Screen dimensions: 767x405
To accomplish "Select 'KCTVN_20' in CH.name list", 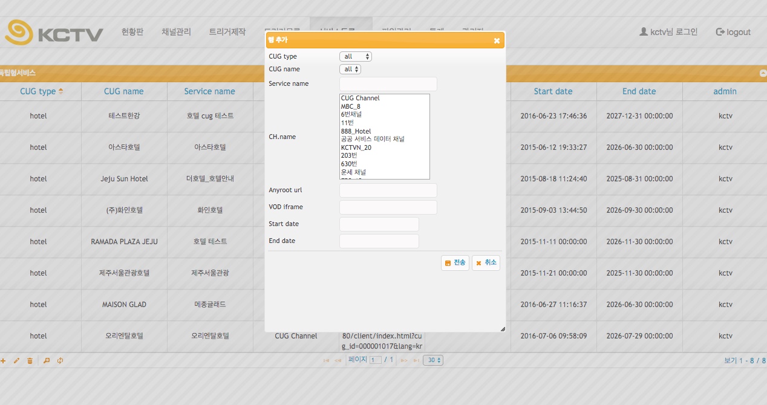I will tap(385, 147).
